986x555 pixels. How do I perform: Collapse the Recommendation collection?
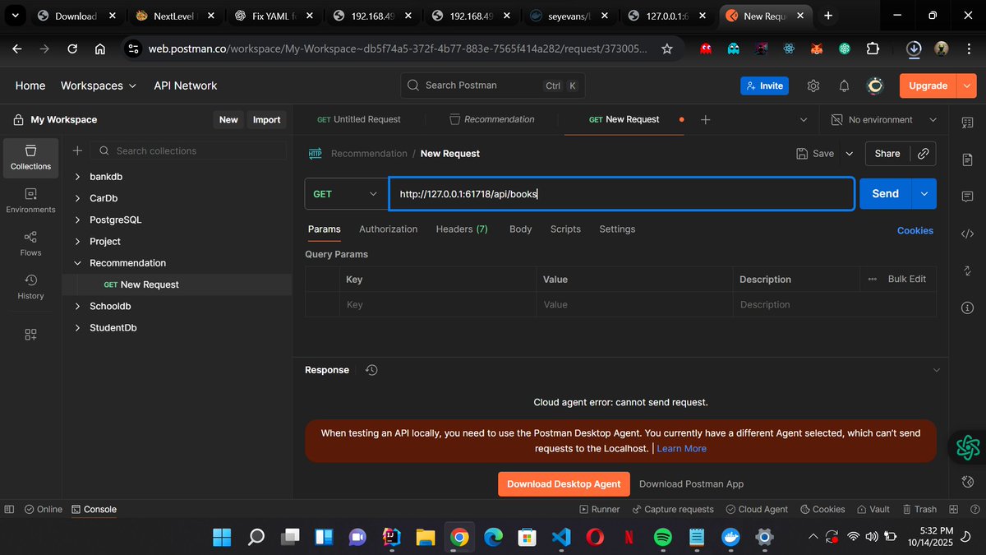pos(78,263)
